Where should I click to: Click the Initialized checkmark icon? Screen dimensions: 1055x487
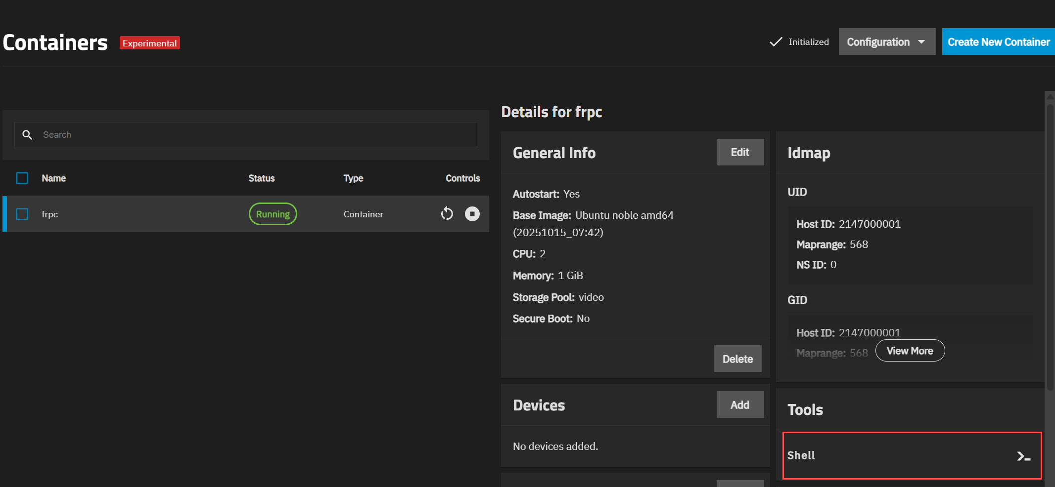[x=776, y=42]
